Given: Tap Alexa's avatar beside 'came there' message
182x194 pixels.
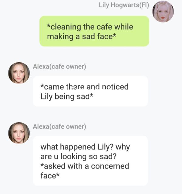Looking at the screenshot, I should coord(19,73).
